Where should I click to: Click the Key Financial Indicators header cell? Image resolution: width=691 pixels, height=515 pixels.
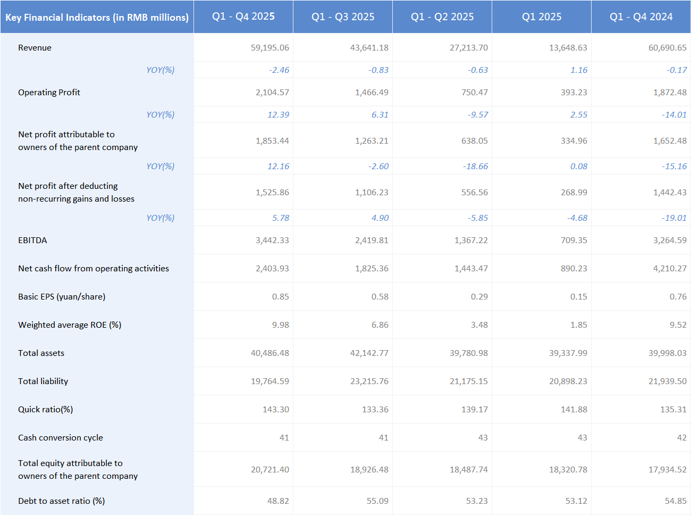[x=97, y=18]
